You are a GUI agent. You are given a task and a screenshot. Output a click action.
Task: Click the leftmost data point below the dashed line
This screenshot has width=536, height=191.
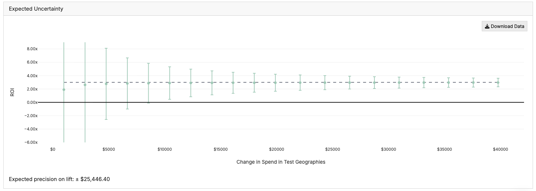64,90
